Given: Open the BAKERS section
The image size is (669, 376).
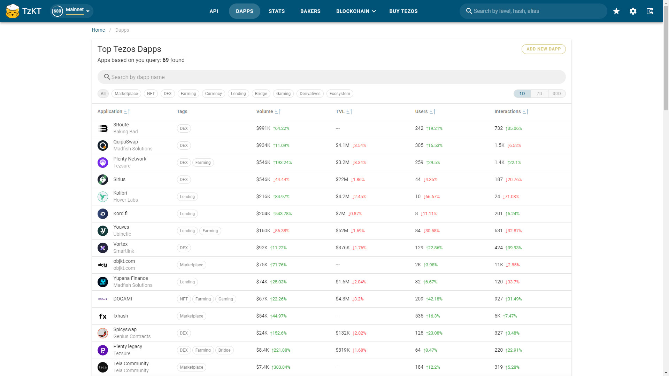Looking at the screenshot, I should (x=310, y=11).
